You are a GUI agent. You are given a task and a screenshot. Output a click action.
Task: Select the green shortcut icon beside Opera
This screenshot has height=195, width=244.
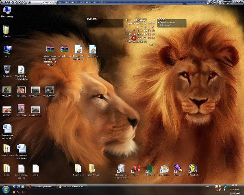[x=150, y=170]
